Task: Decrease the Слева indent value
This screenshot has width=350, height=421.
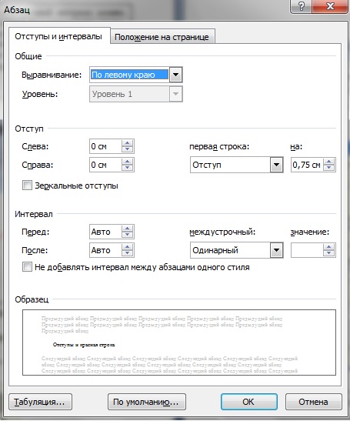Action: (x=127, y=149)
